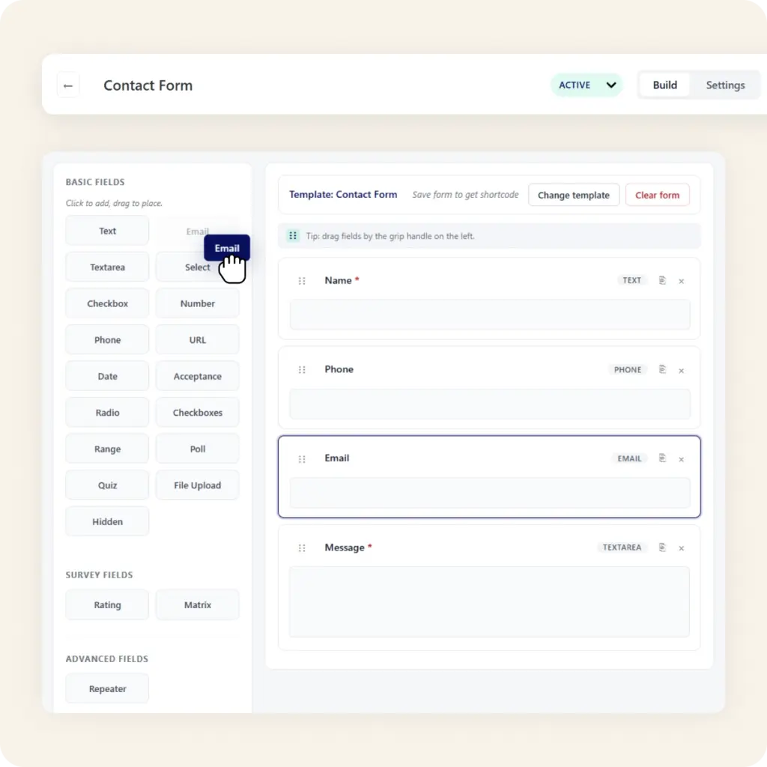
Task: Click the dragged dark Email chip
Action: pos(227,248)
